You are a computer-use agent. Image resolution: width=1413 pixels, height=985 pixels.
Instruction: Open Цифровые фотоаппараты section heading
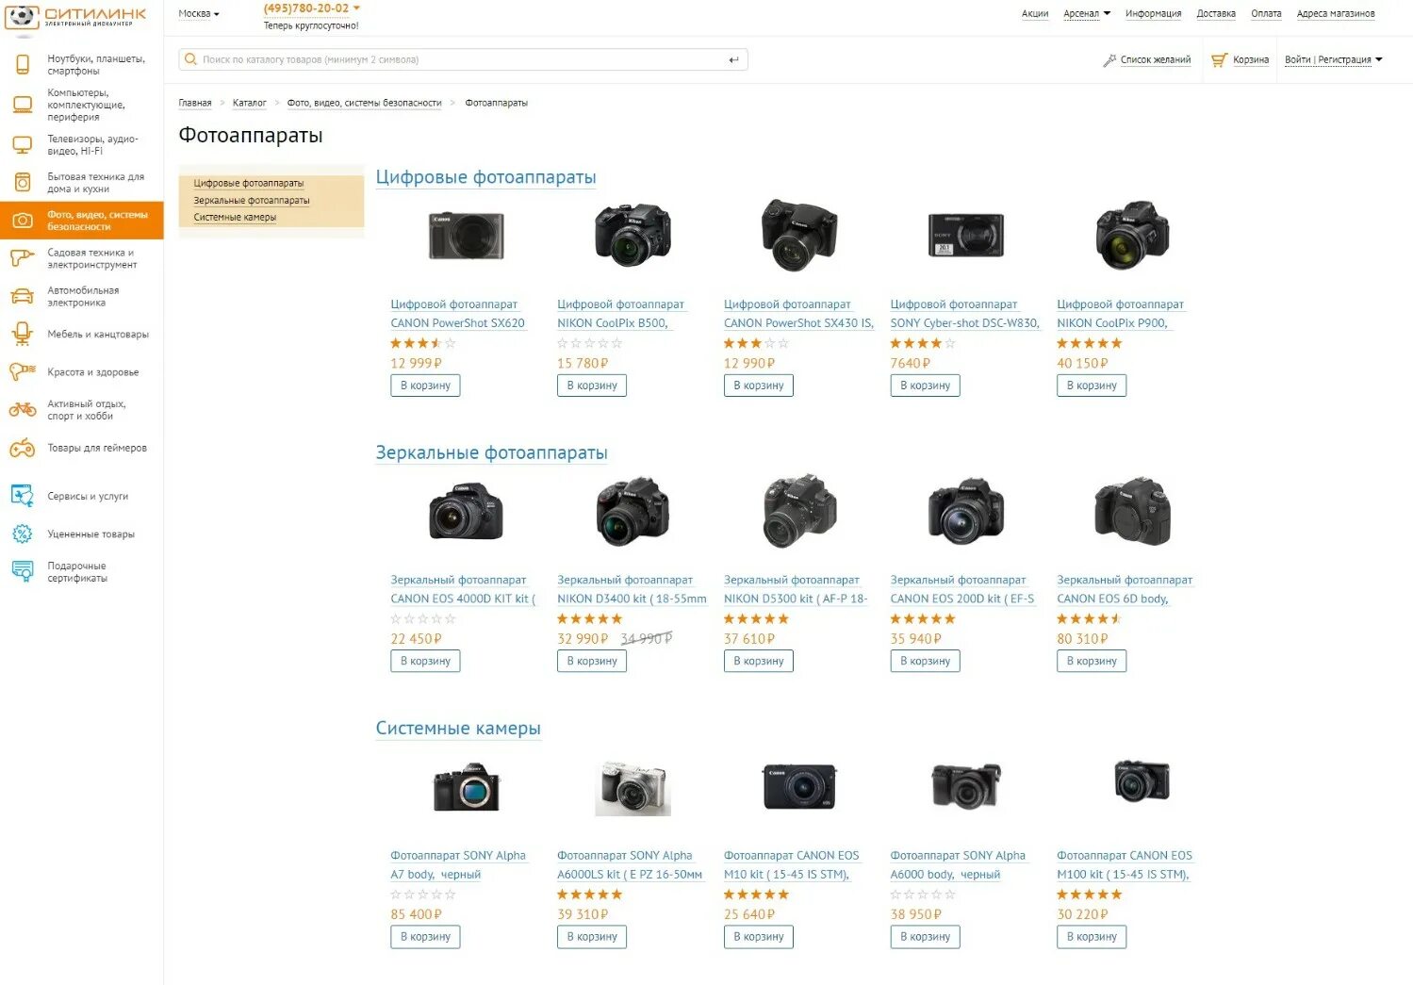click(485, 177)
